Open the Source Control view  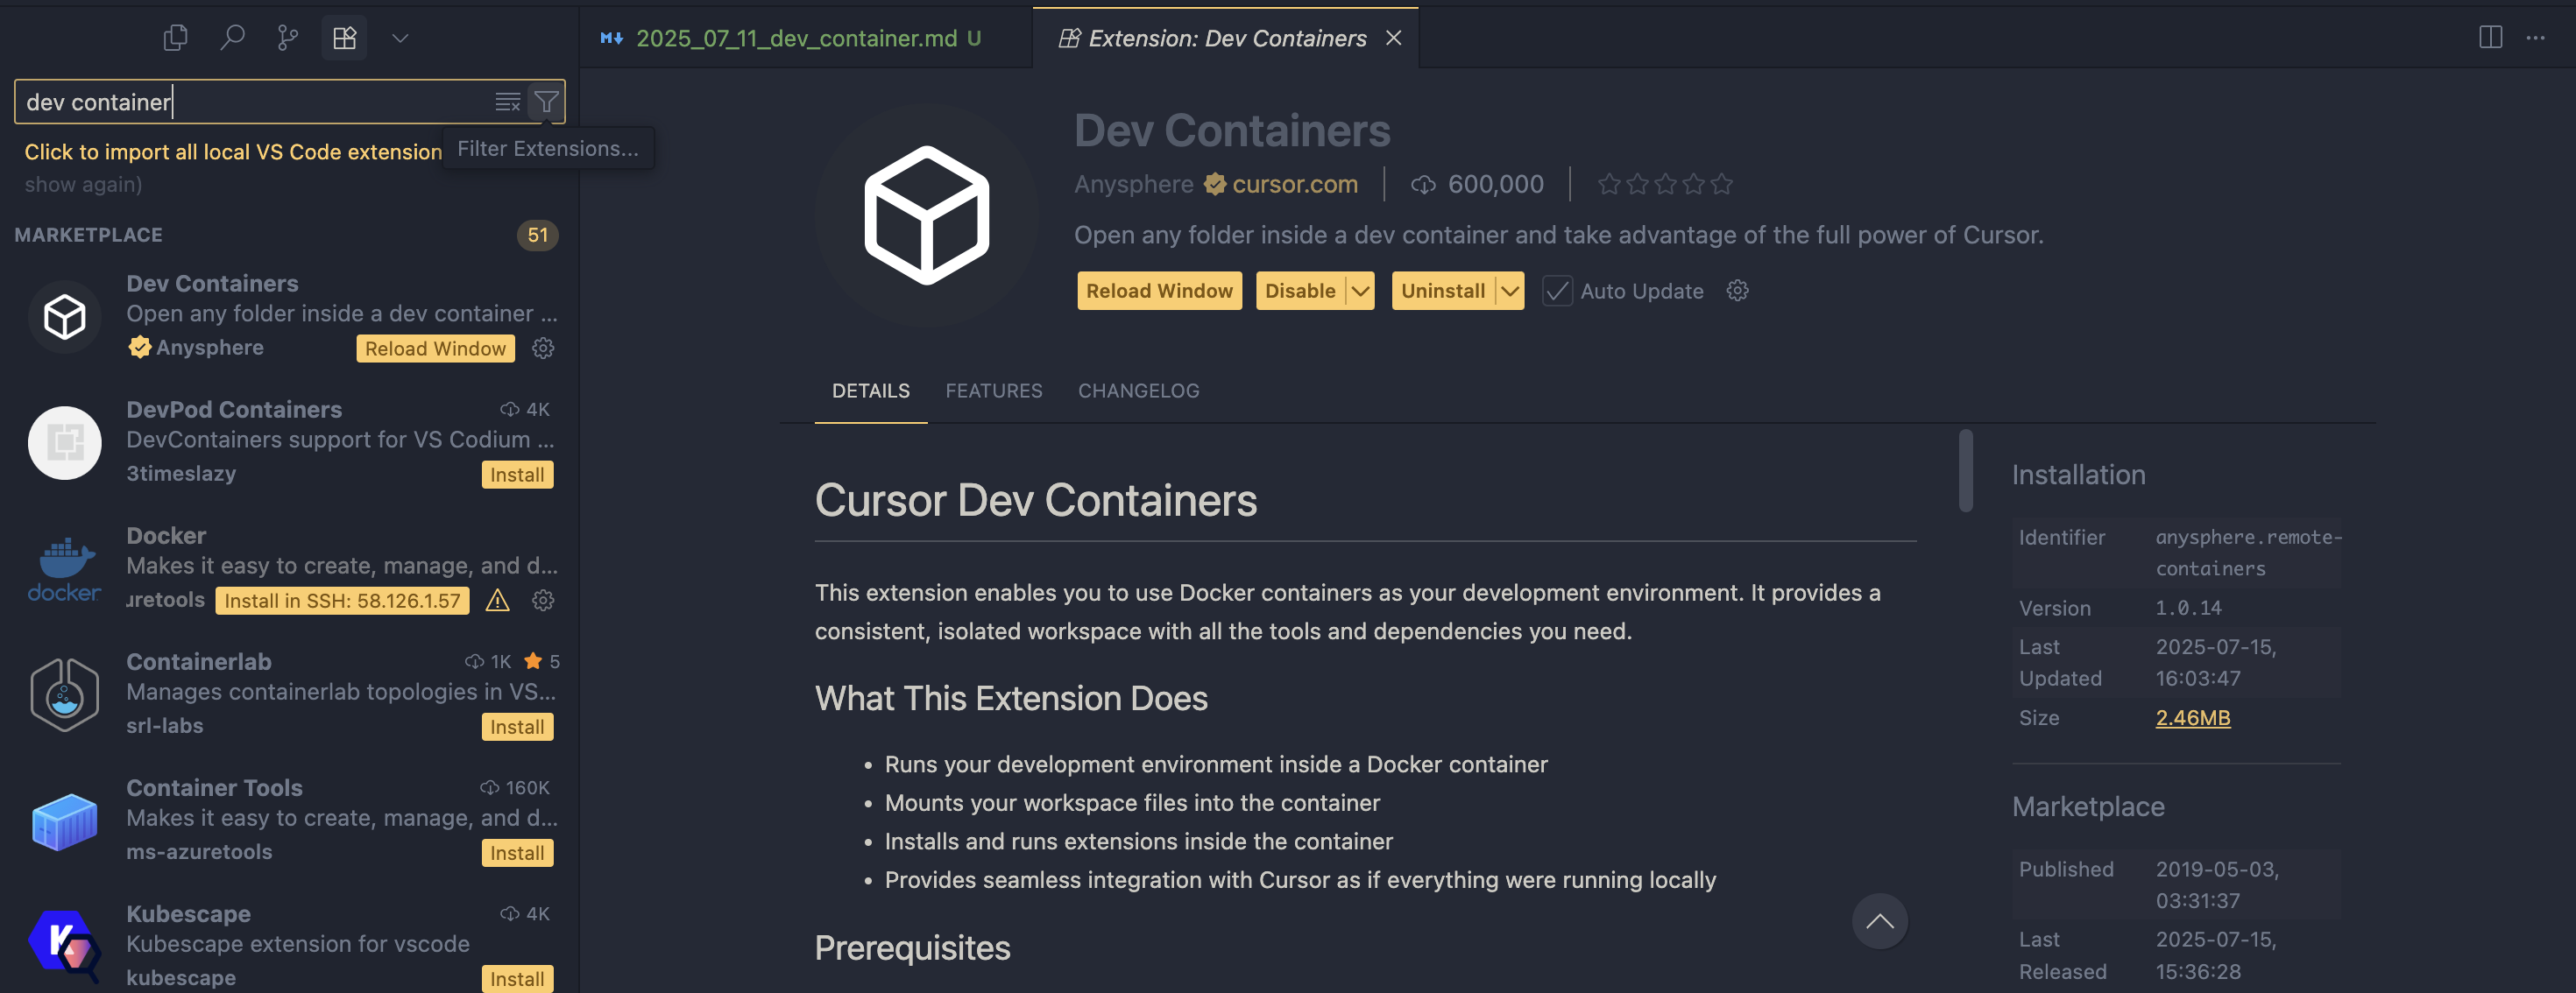pos(288,37)
